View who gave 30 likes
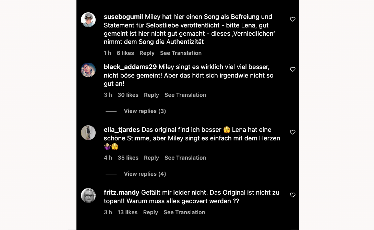Image resolution: width=374 pixels, height=230 pixels. tap(128, 95)
